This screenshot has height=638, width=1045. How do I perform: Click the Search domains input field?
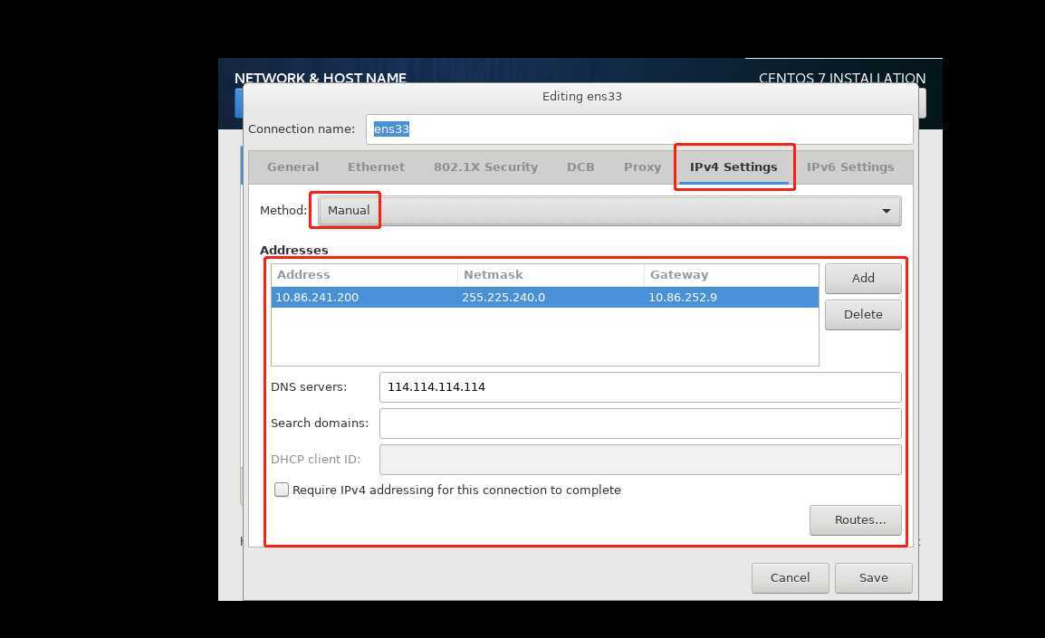click(640, 424)
